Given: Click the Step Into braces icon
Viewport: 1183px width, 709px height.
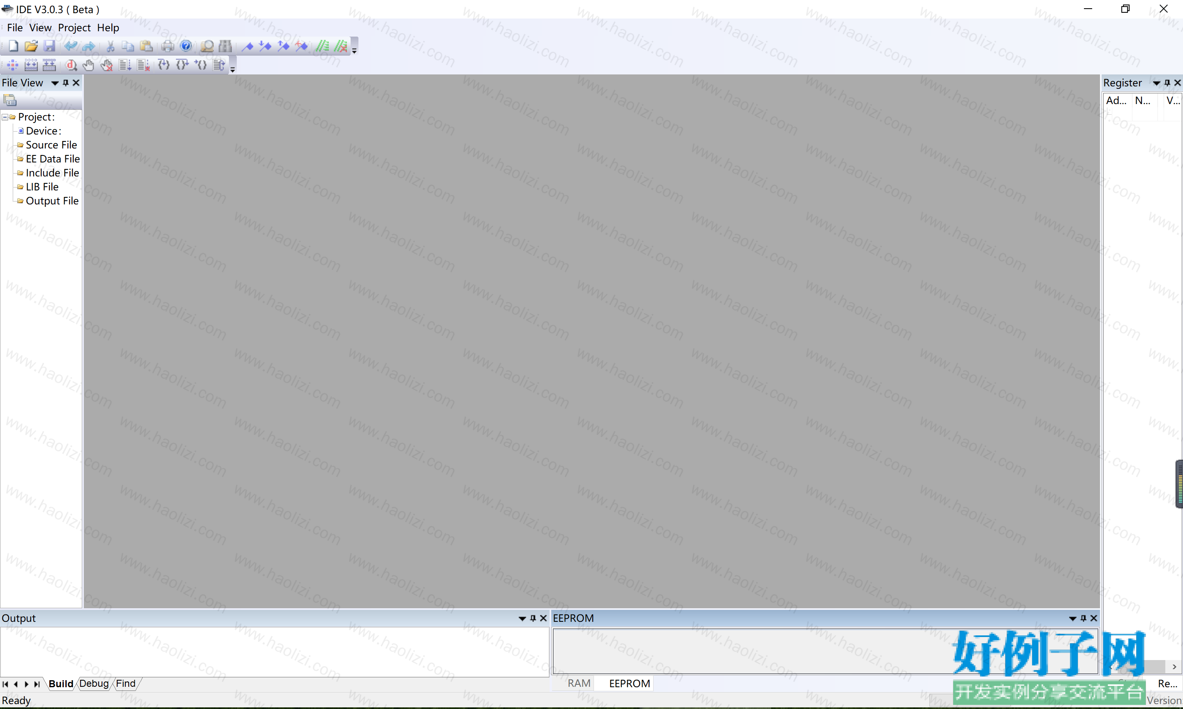Looking at the screenshot, I should [164, 65].
